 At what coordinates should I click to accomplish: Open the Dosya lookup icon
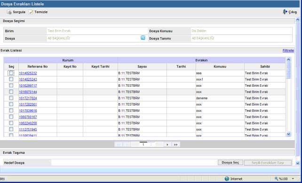143,38
